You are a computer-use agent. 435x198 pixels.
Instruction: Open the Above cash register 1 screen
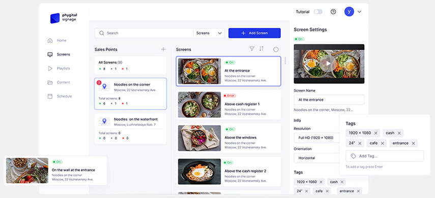pyautogui.click(x=228, y=105)
